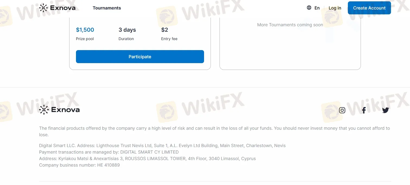Click the company business number HE 410889
The width and height of the screenshot is (410, 185).
(79, 165)
